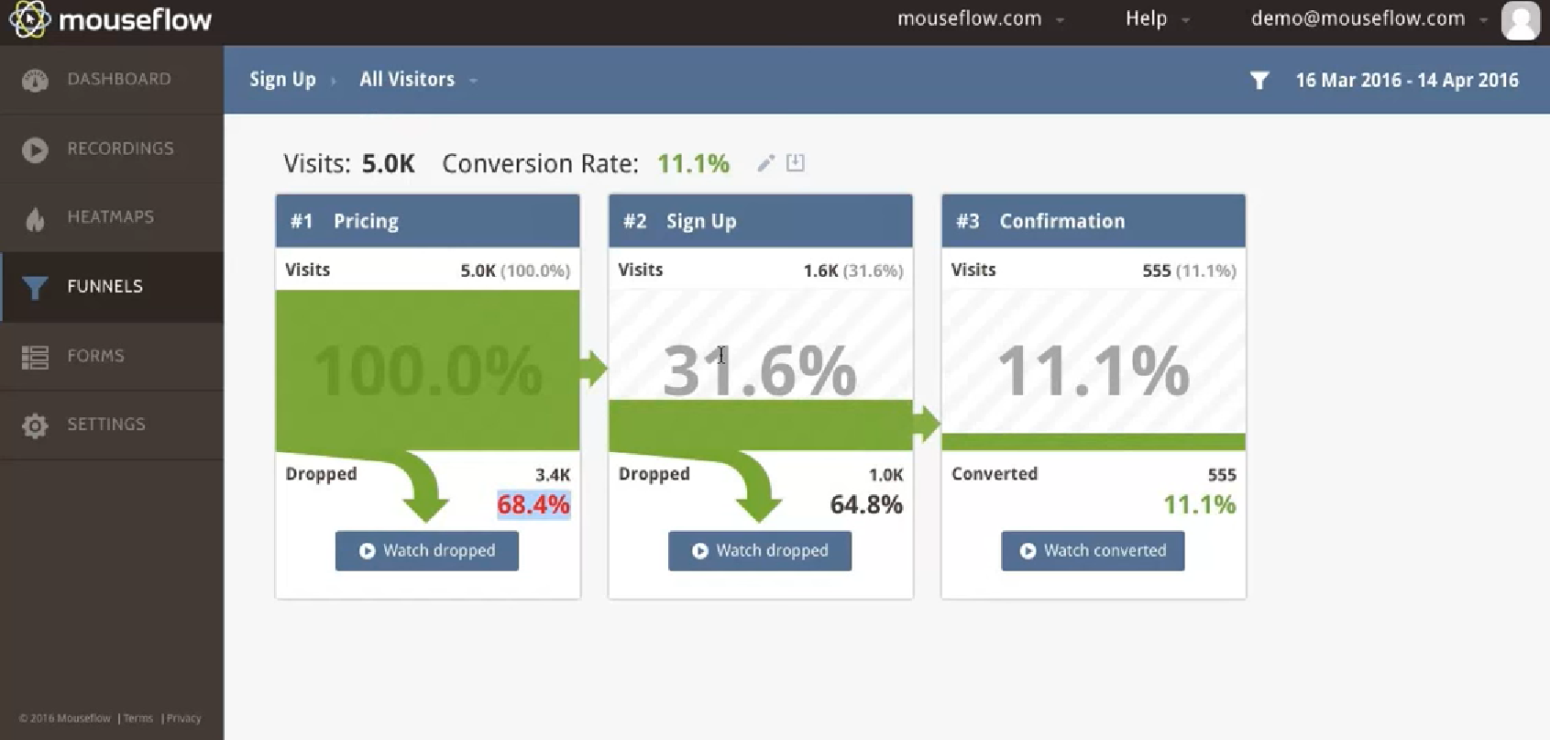
Task: Click the Conversion Rate 11.1% summary value
Action: [693, 163]
